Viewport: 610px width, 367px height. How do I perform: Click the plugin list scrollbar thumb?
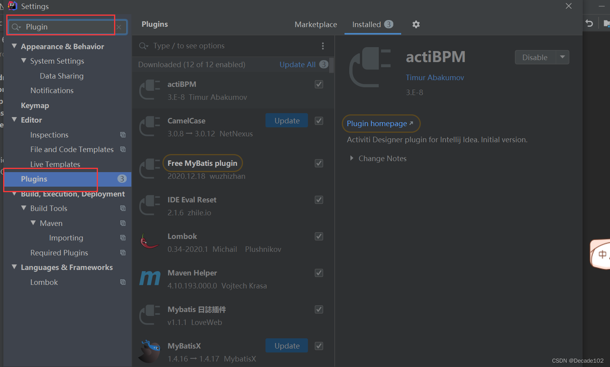coord(332,65)
